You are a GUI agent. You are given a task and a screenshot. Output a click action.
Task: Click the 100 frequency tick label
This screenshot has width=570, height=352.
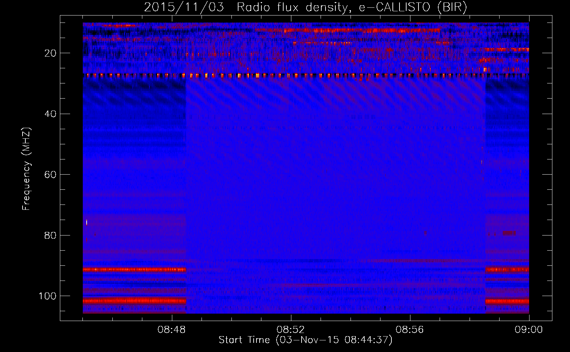[x=48, y=296]
